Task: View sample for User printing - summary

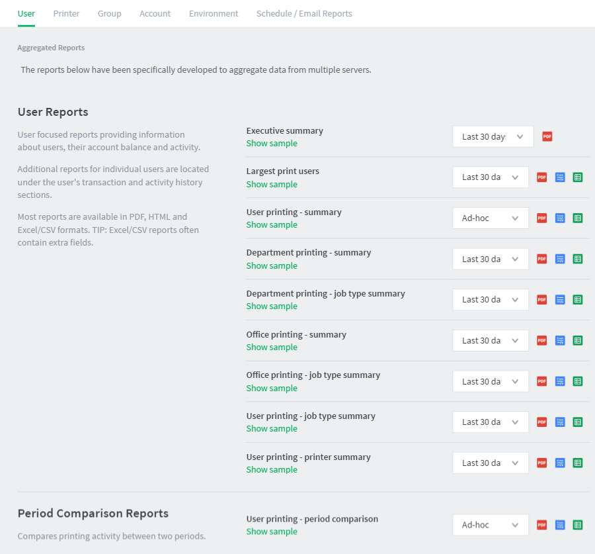Action: tap(272, 224)
